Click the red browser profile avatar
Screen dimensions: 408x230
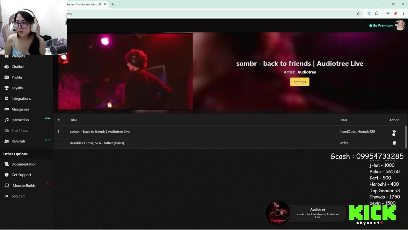tap(396, 13)
